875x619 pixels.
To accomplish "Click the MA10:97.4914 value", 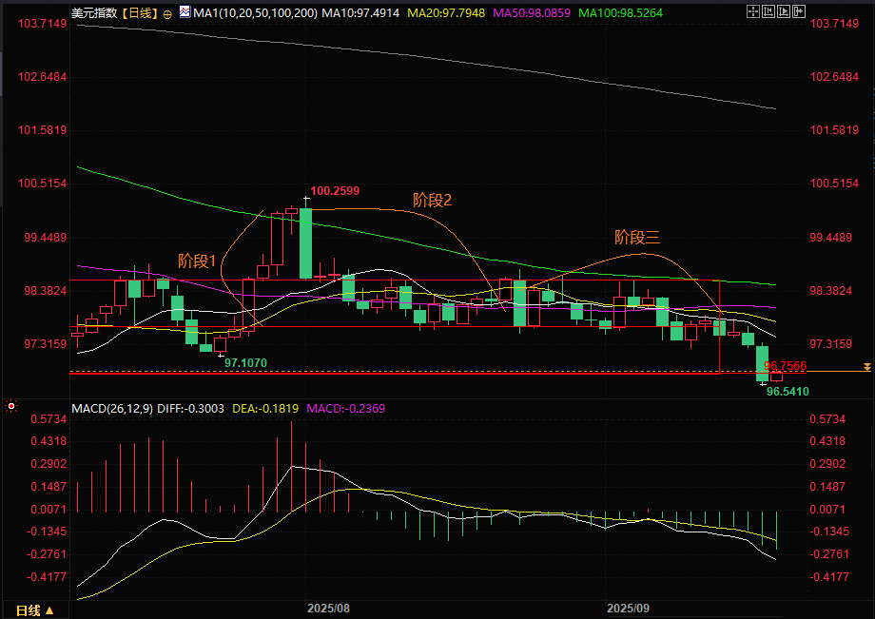I will pyautogui.click(x=360, y=12).
